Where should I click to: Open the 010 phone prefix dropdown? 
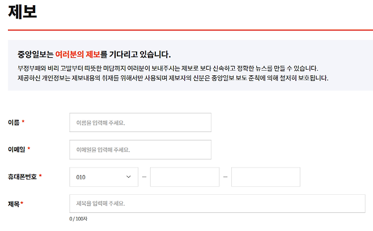104,177
